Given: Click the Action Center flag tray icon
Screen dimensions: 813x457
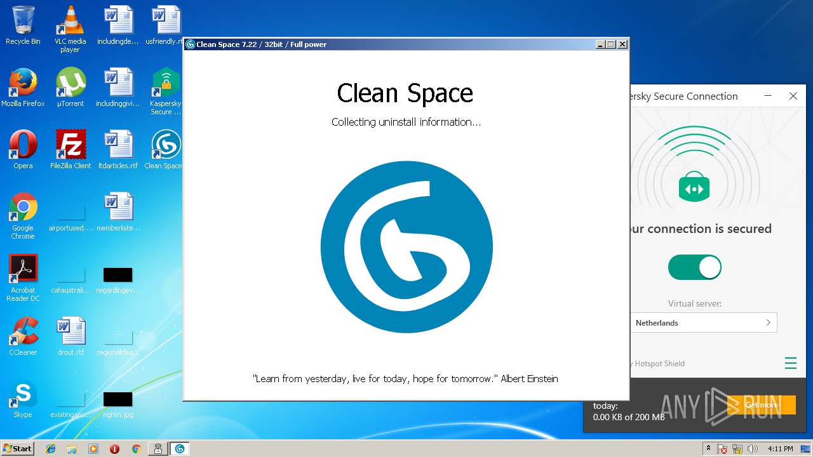Looking at the screenshot, I should click(x=723, y=449).
